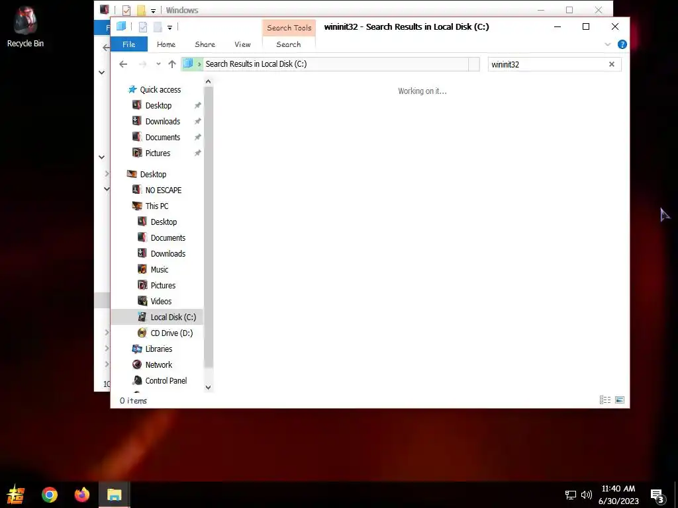
Task: Click the Search Tools contextual tab
Action: [x=289, y=28]
